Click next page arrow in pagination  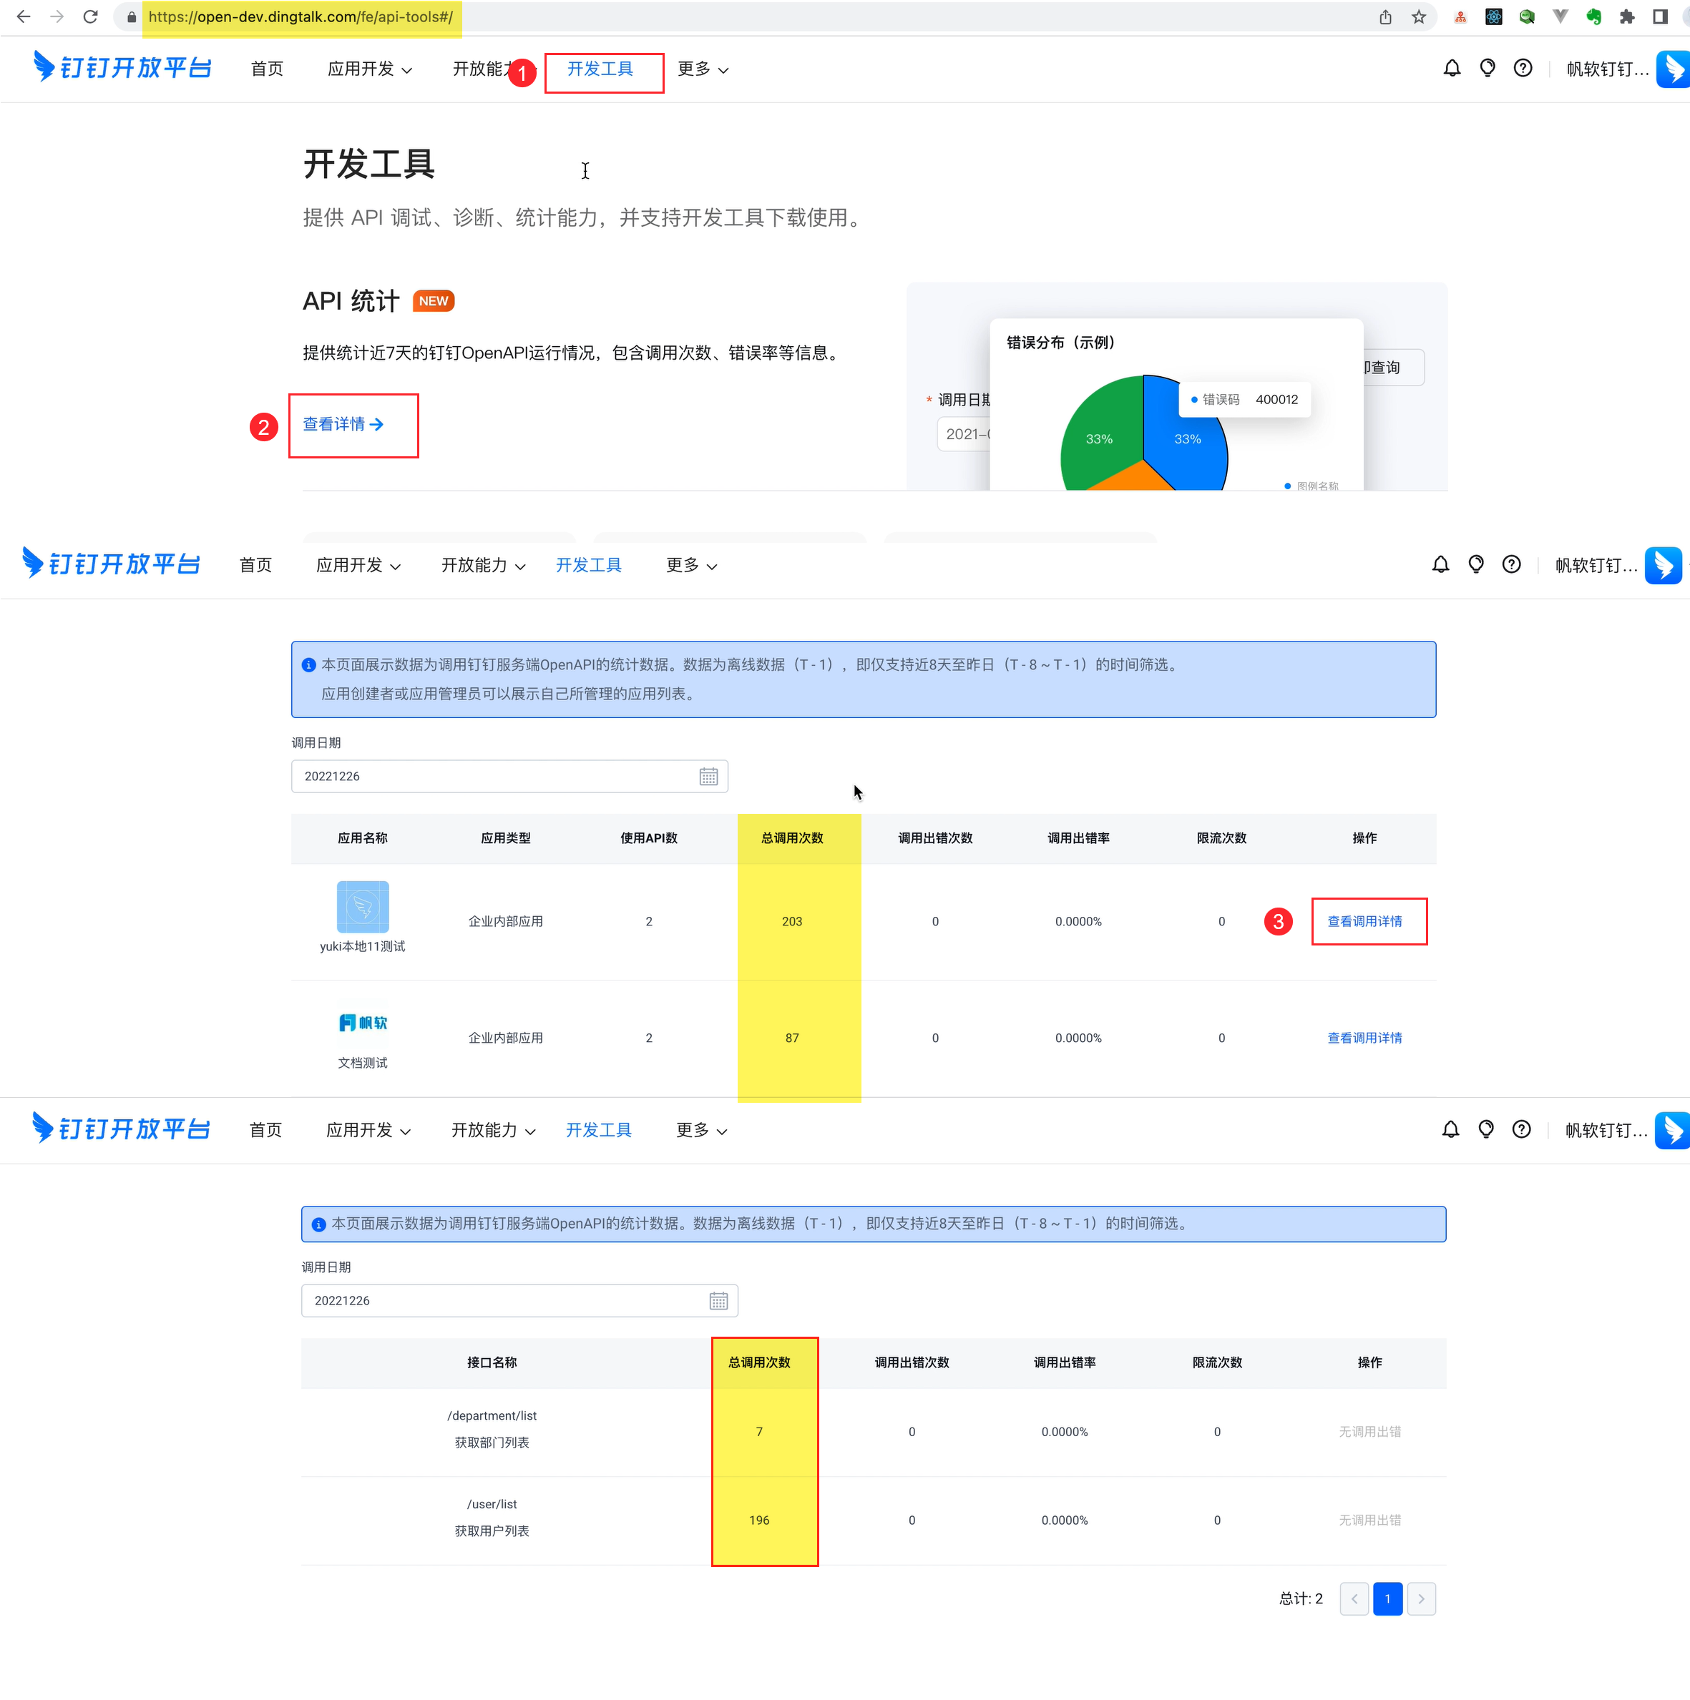[1421, 1599]
